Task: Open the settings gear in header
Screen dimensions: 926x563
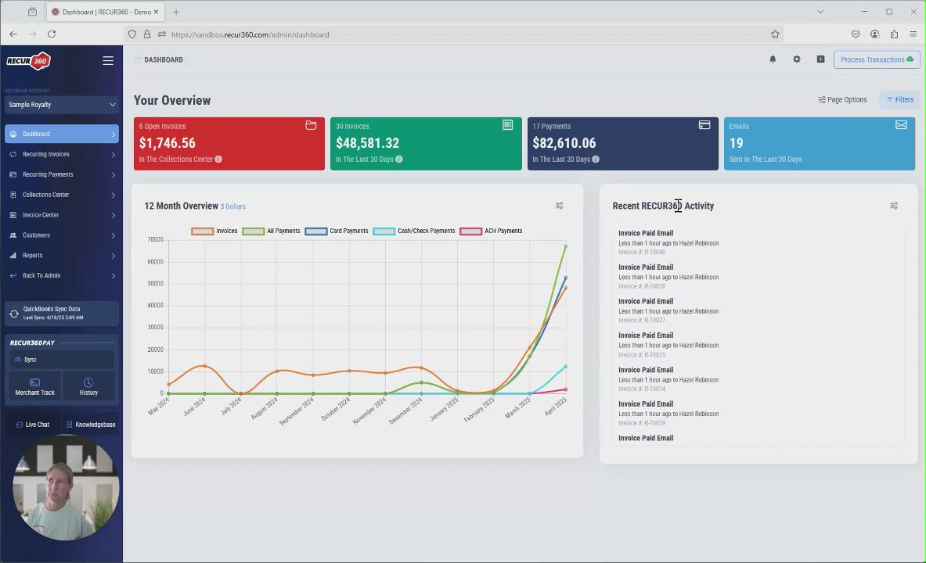Action: coord(797,59)
